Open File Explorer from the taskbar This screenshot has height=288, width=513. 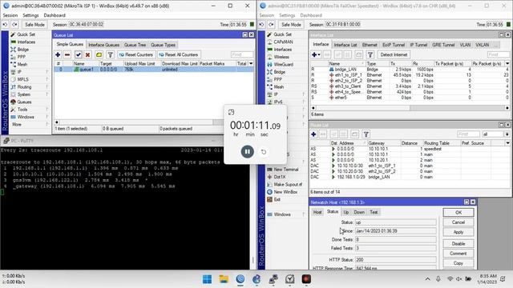pyautogui.click(x=224, y=279)
